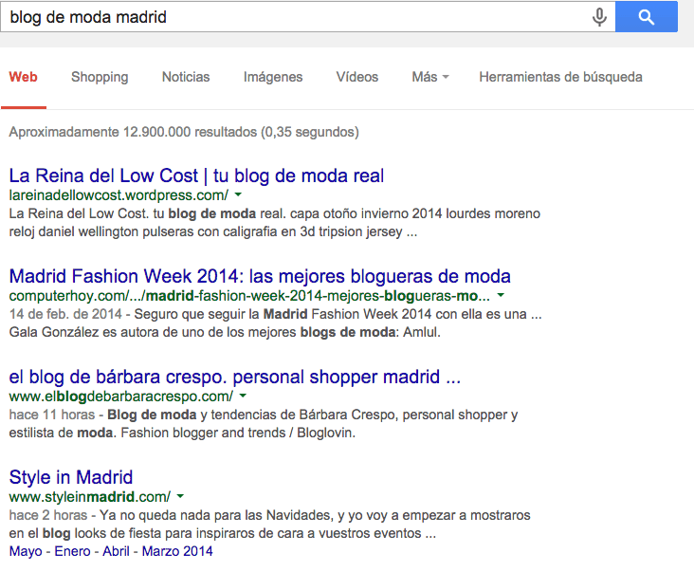
Task: Open el blog de bárbara crespo result
Action: pyautogui.click(x=235, y=377)
